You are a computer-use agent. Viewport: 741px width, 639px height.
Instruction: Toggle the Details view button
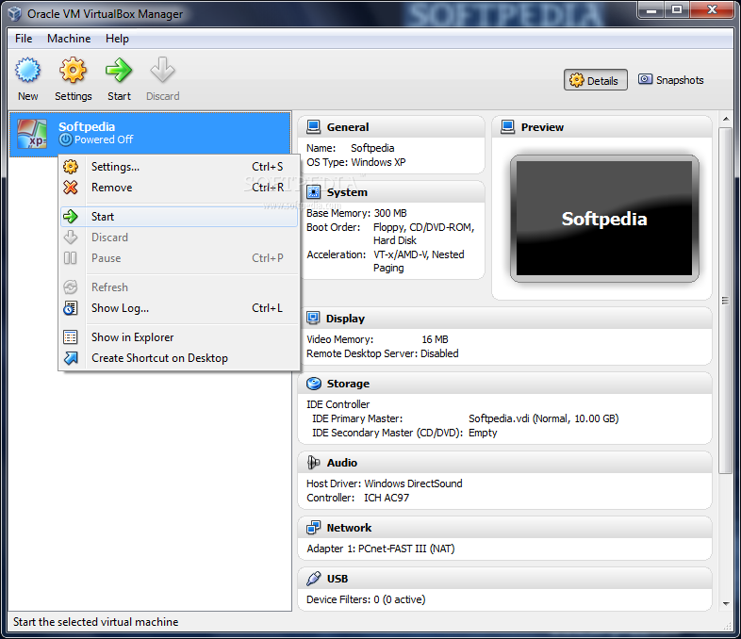596,80
